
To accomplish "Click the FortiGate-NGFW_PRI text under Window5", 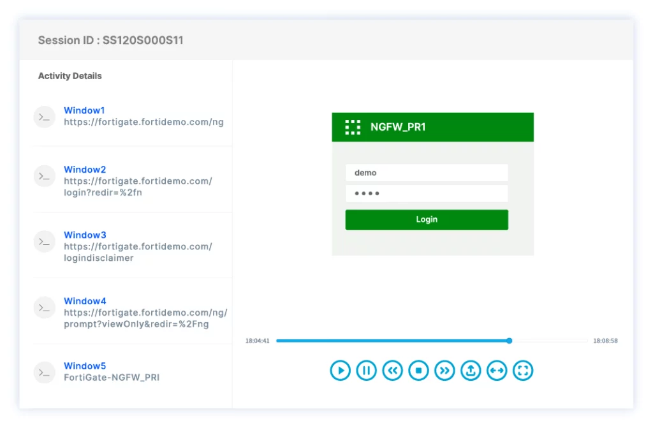I will 112,378.
